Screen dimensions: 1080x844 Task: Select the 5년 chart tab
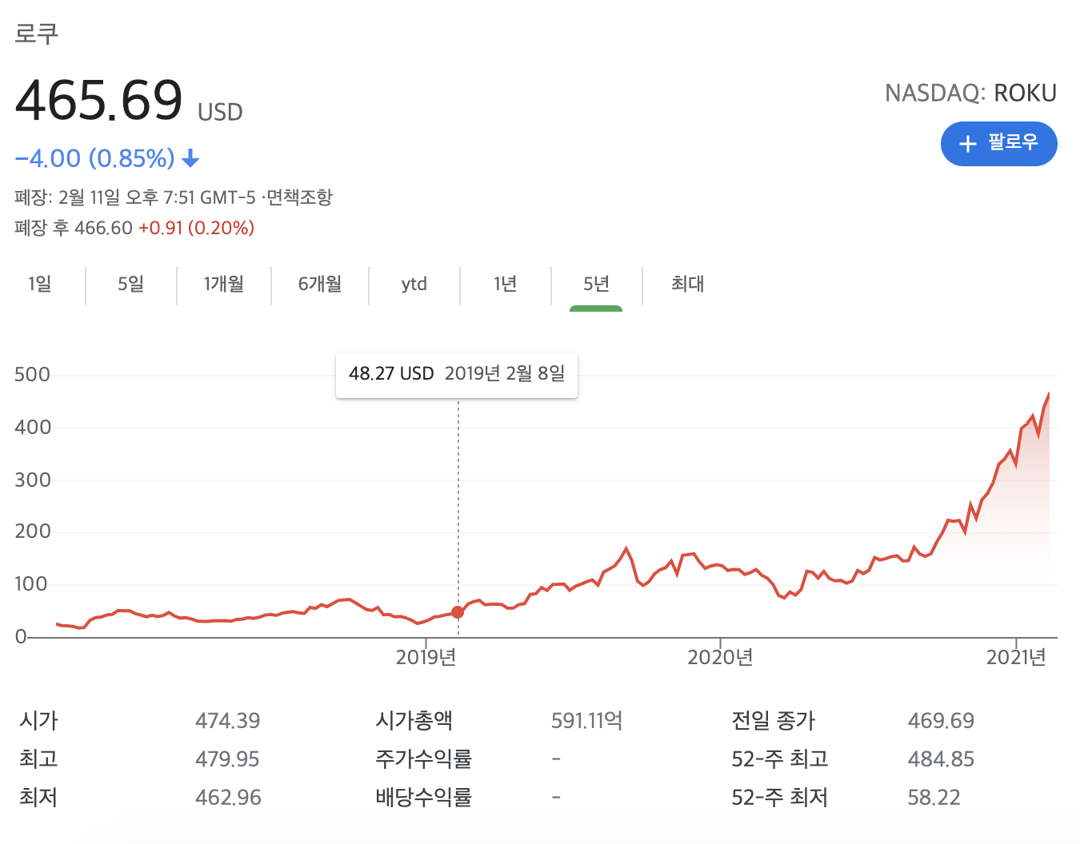click(596, 284)
